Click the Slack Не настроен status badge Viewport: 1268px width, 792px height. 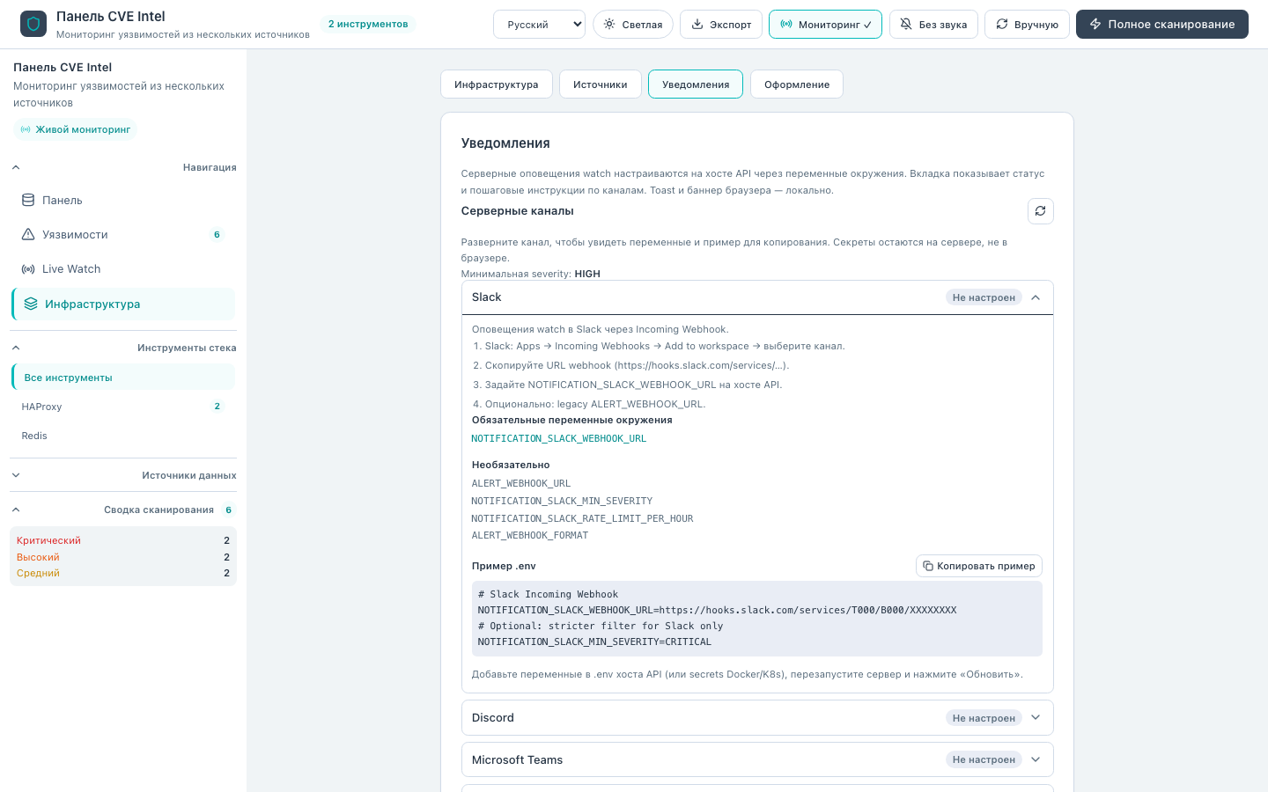tap(984, 297)
